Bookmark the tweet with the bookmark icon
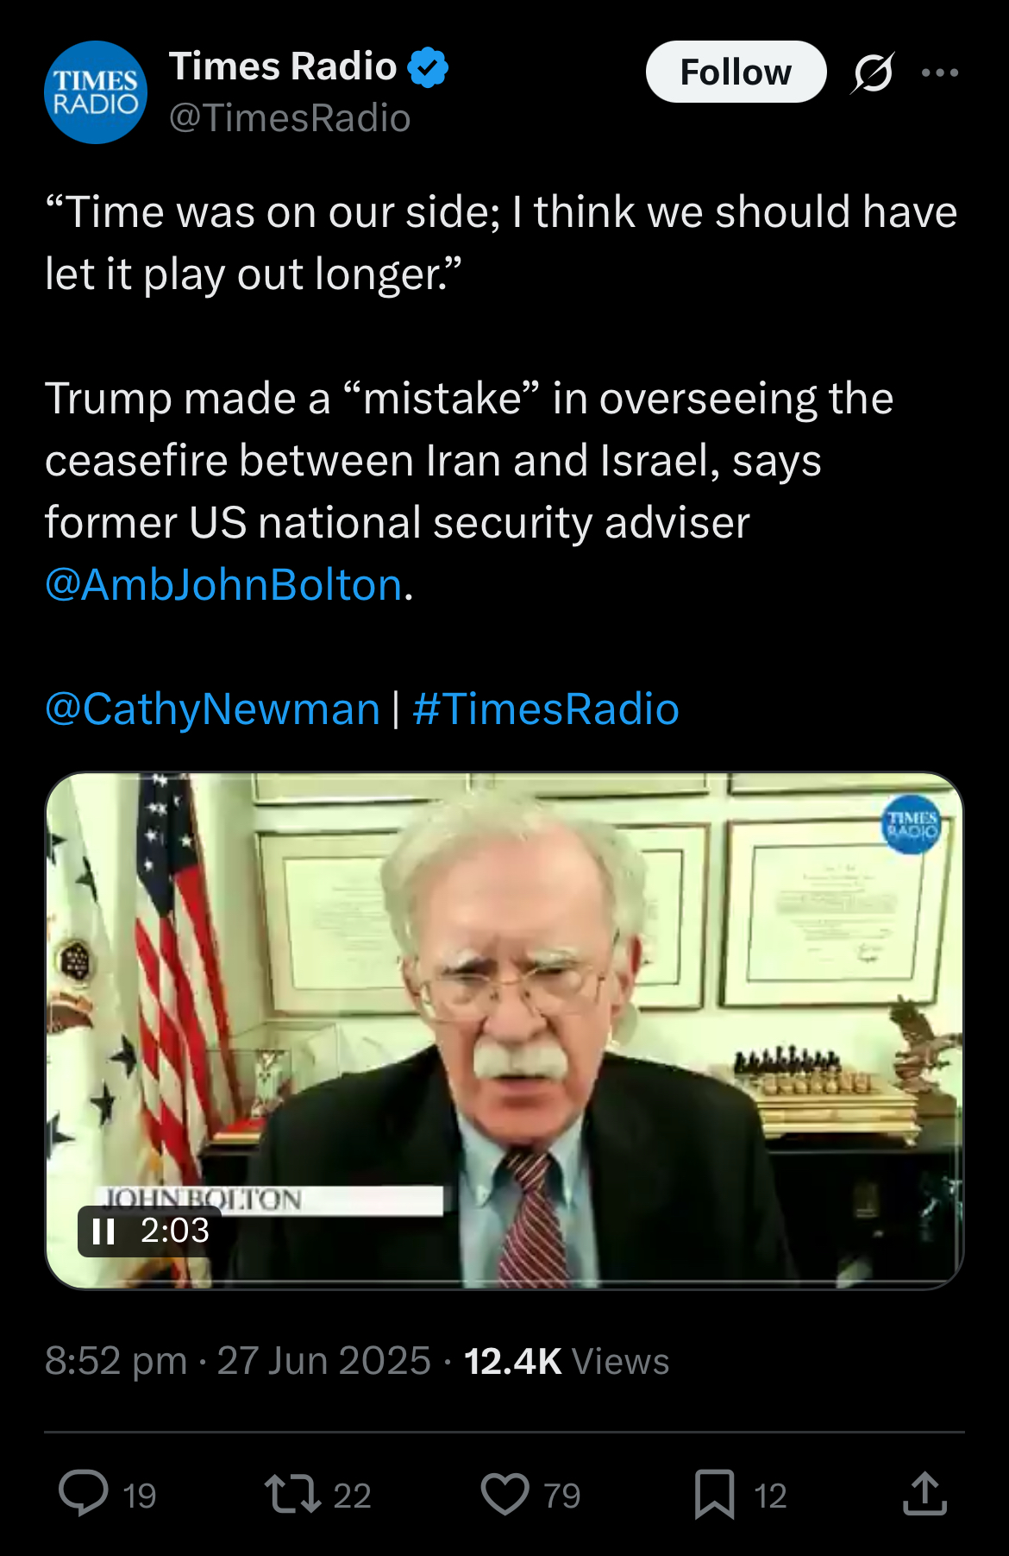Screen dimensions: 1009x1556 (x=715, y=1494)
